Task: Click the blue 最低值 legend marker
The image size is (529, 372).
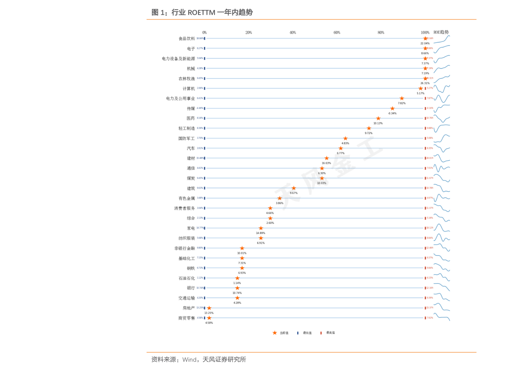Action: (298, 332)
